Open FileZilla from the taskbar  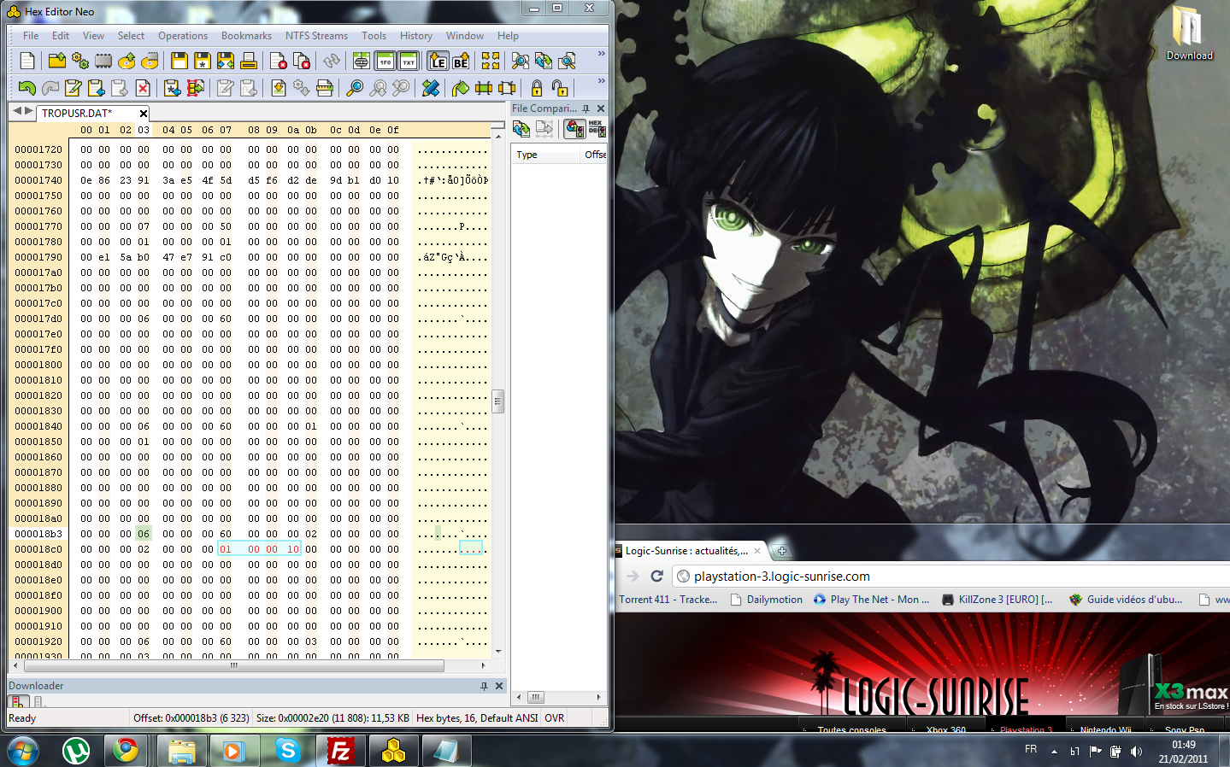[x=340, y=752]
